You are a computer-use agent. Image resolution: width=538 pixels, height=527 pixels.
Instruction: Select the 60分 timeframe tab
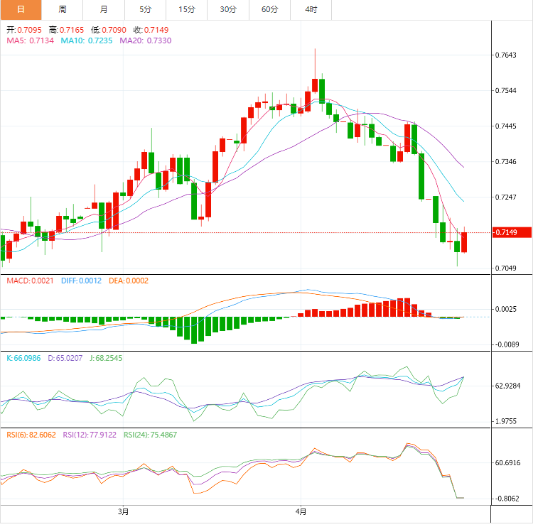tap(270, 10)
